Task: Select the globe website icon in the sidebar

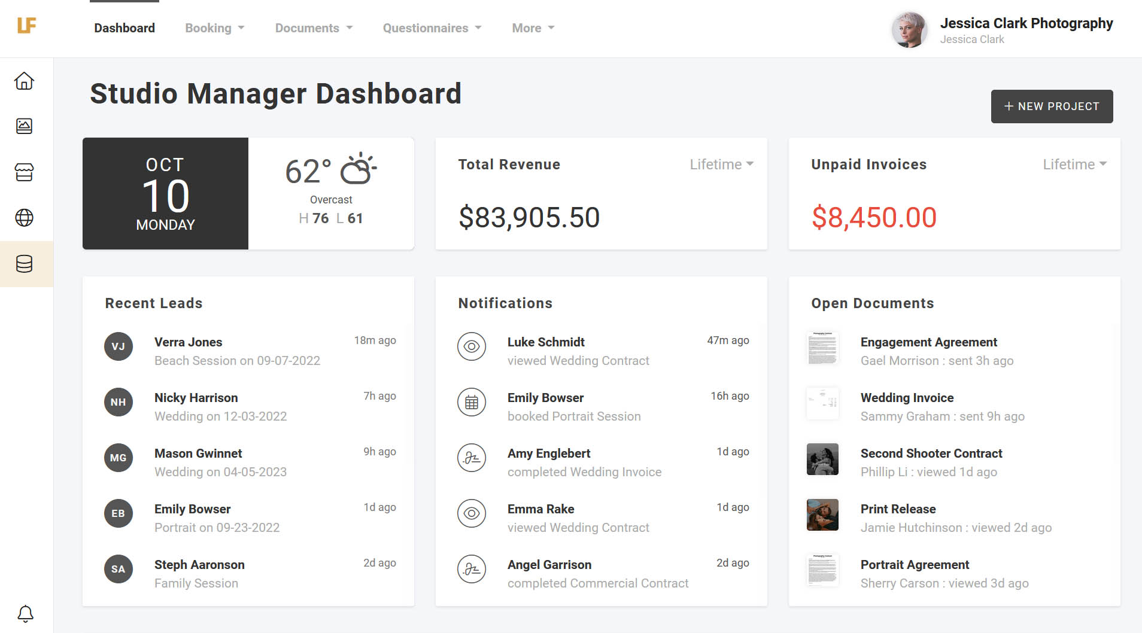Action: (x=25, y=218)
